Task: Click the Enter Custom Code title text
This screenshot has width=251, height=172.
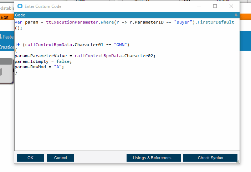Action: 43,6
